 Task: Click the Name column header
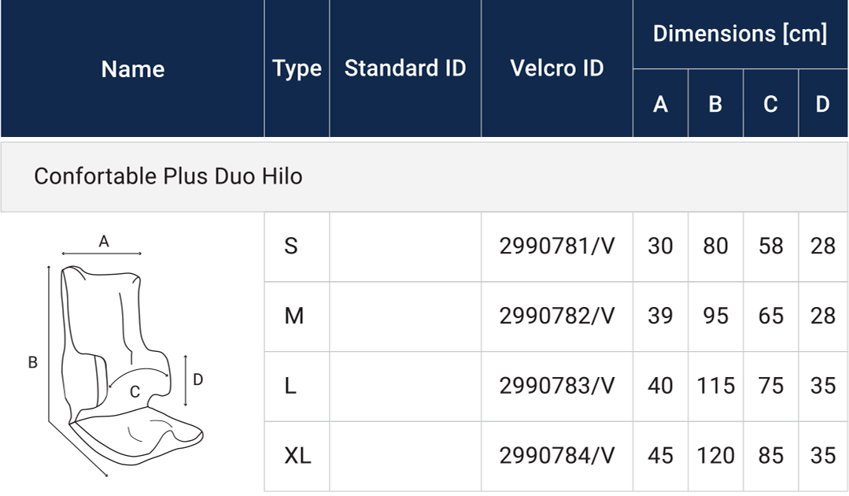coord(133,69)
